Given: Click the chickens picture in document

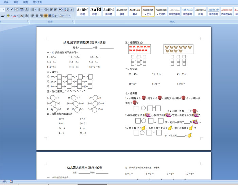Looking at the screenshot, I should pyautogui.click(x=178, y=49).
